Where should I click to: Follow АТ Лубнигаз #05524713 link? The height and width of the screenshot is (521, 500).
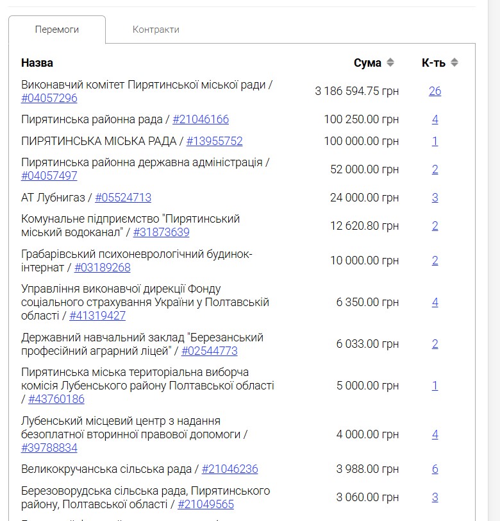[x=123, y=198]
